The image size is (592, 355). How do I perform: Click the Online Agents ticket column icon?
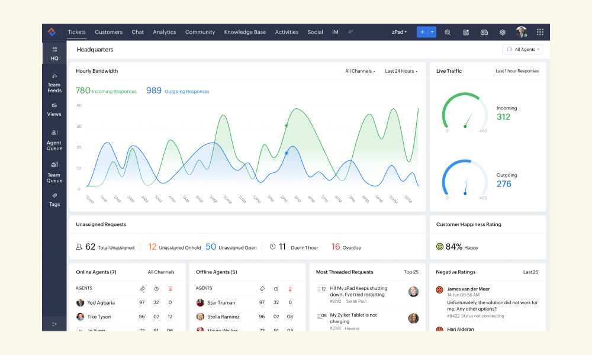click(x=142, y=289)
